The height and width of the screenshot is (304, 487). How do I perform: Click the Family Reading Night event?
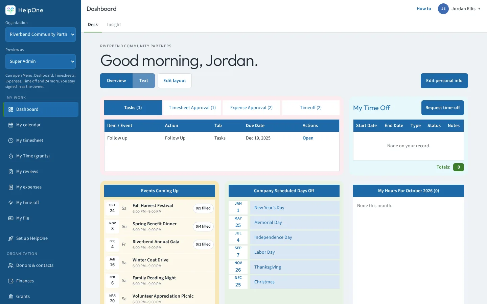click(160, 281)
